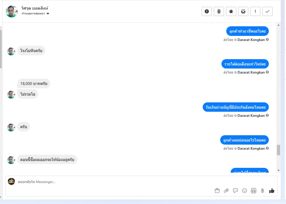Click help icon next to first Dararat Kongkan
This screenshot has width=286, height=204.
coord(267,39)
